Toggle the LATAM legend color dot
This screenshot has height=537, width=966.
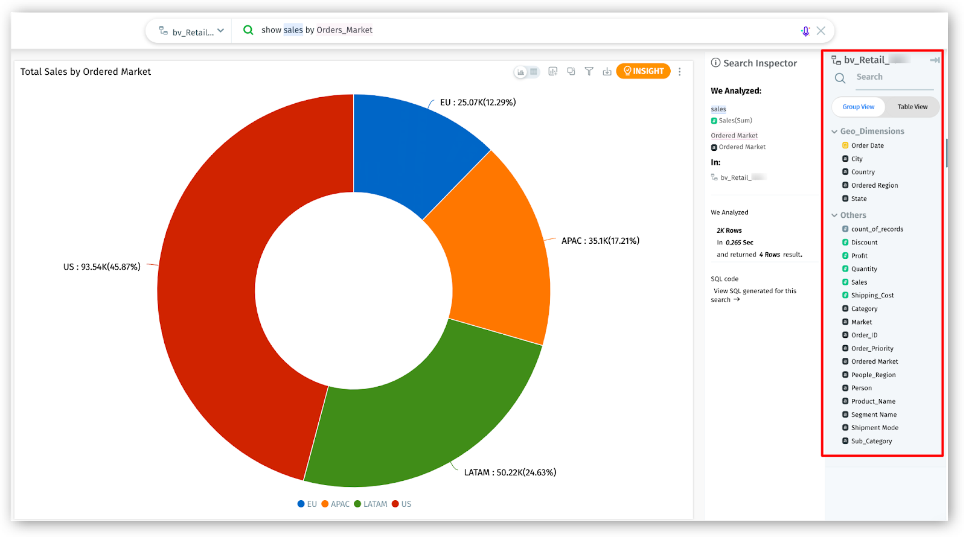357,504
